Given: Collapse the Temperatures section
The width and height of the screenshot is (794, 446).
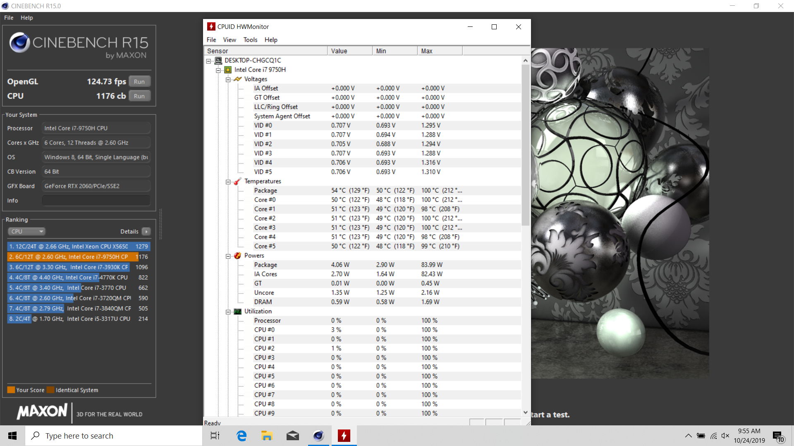Looking at the screenshot, I should click(228, 182).
